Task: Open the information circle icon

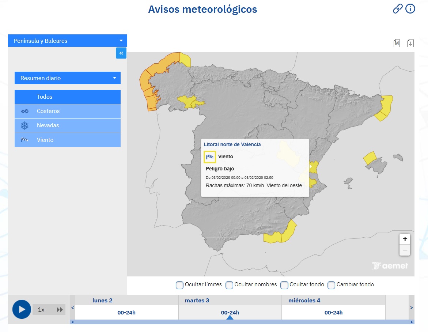Action: tap(410, 9)
